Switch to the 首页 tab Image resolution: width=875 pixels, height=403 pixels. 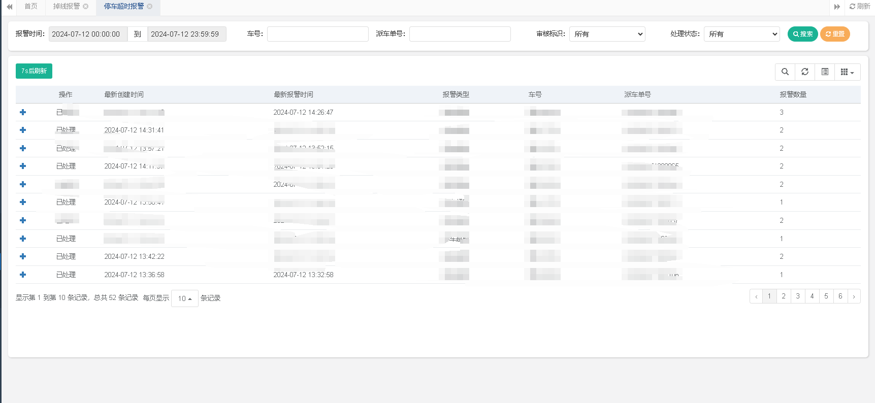31,7
